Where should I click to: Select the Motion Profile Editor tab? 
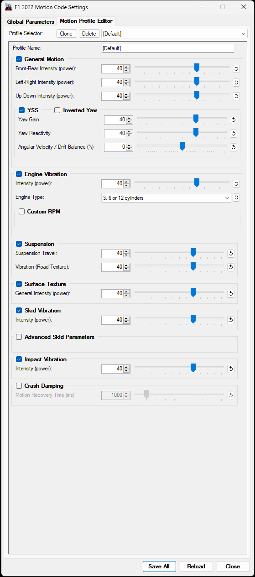tap(86, 21)
